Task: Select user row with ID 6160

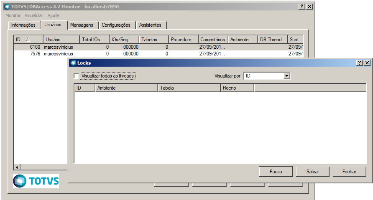Action: pyautogui.click(x=158, y=47)
